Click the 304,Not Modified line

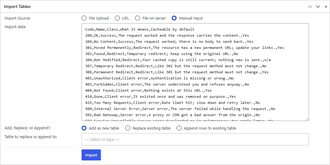coord(178,60)
